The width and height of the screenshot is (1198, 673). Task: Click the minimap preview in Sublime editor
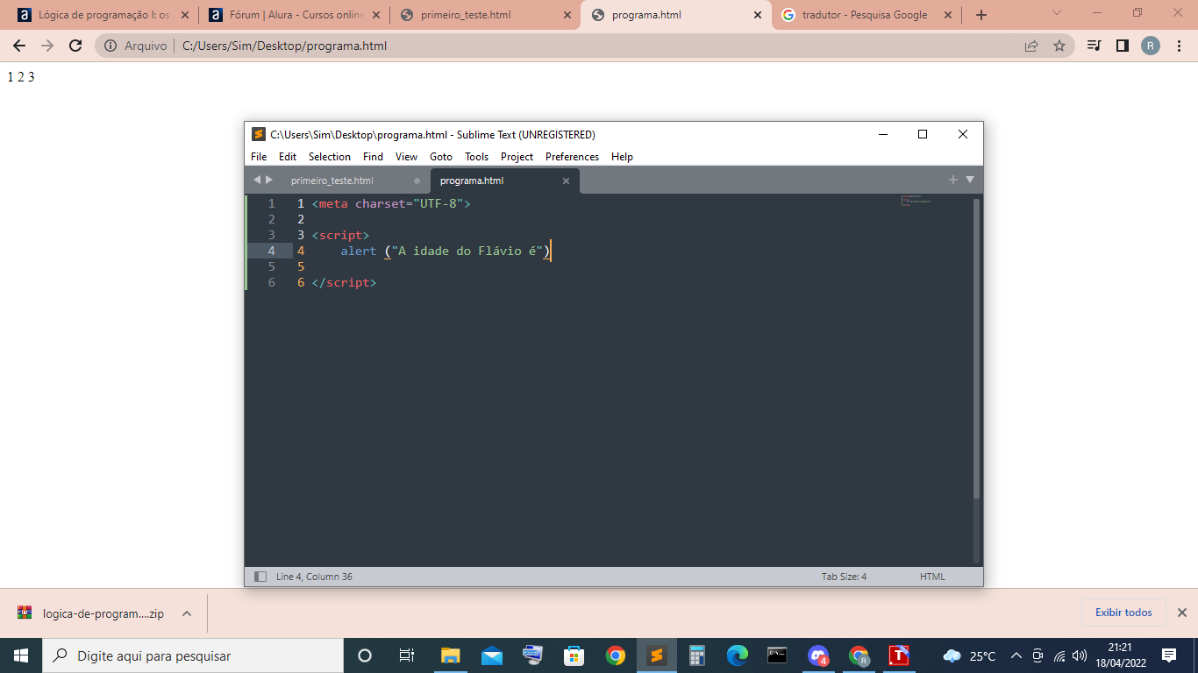[x=917, y=201]
